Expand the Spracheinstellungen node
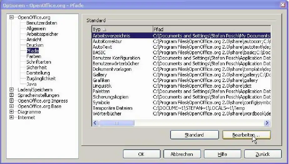Image resolution: width=289 pixels, height=164 pixels. pos(12,95)
